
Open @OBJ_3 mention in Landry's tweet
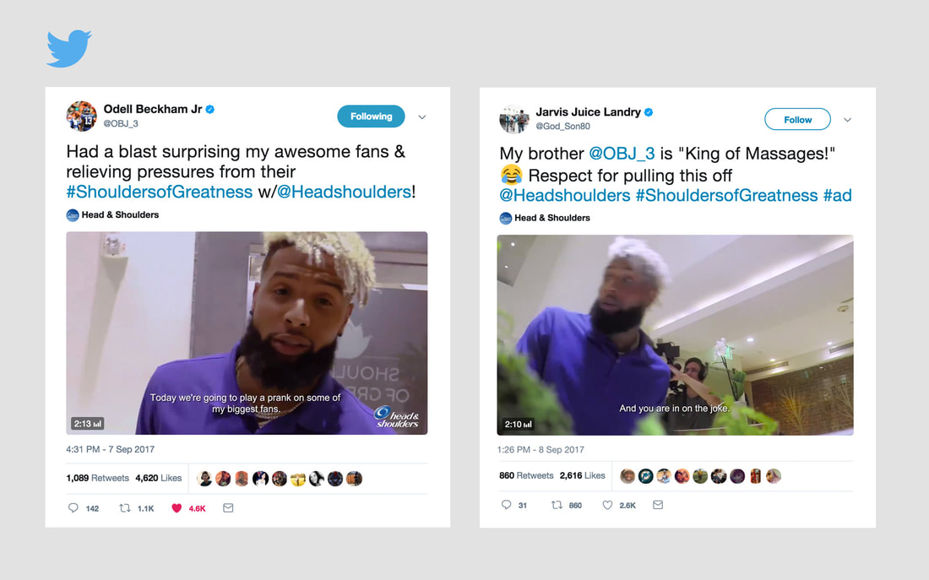tap(622, 154)
